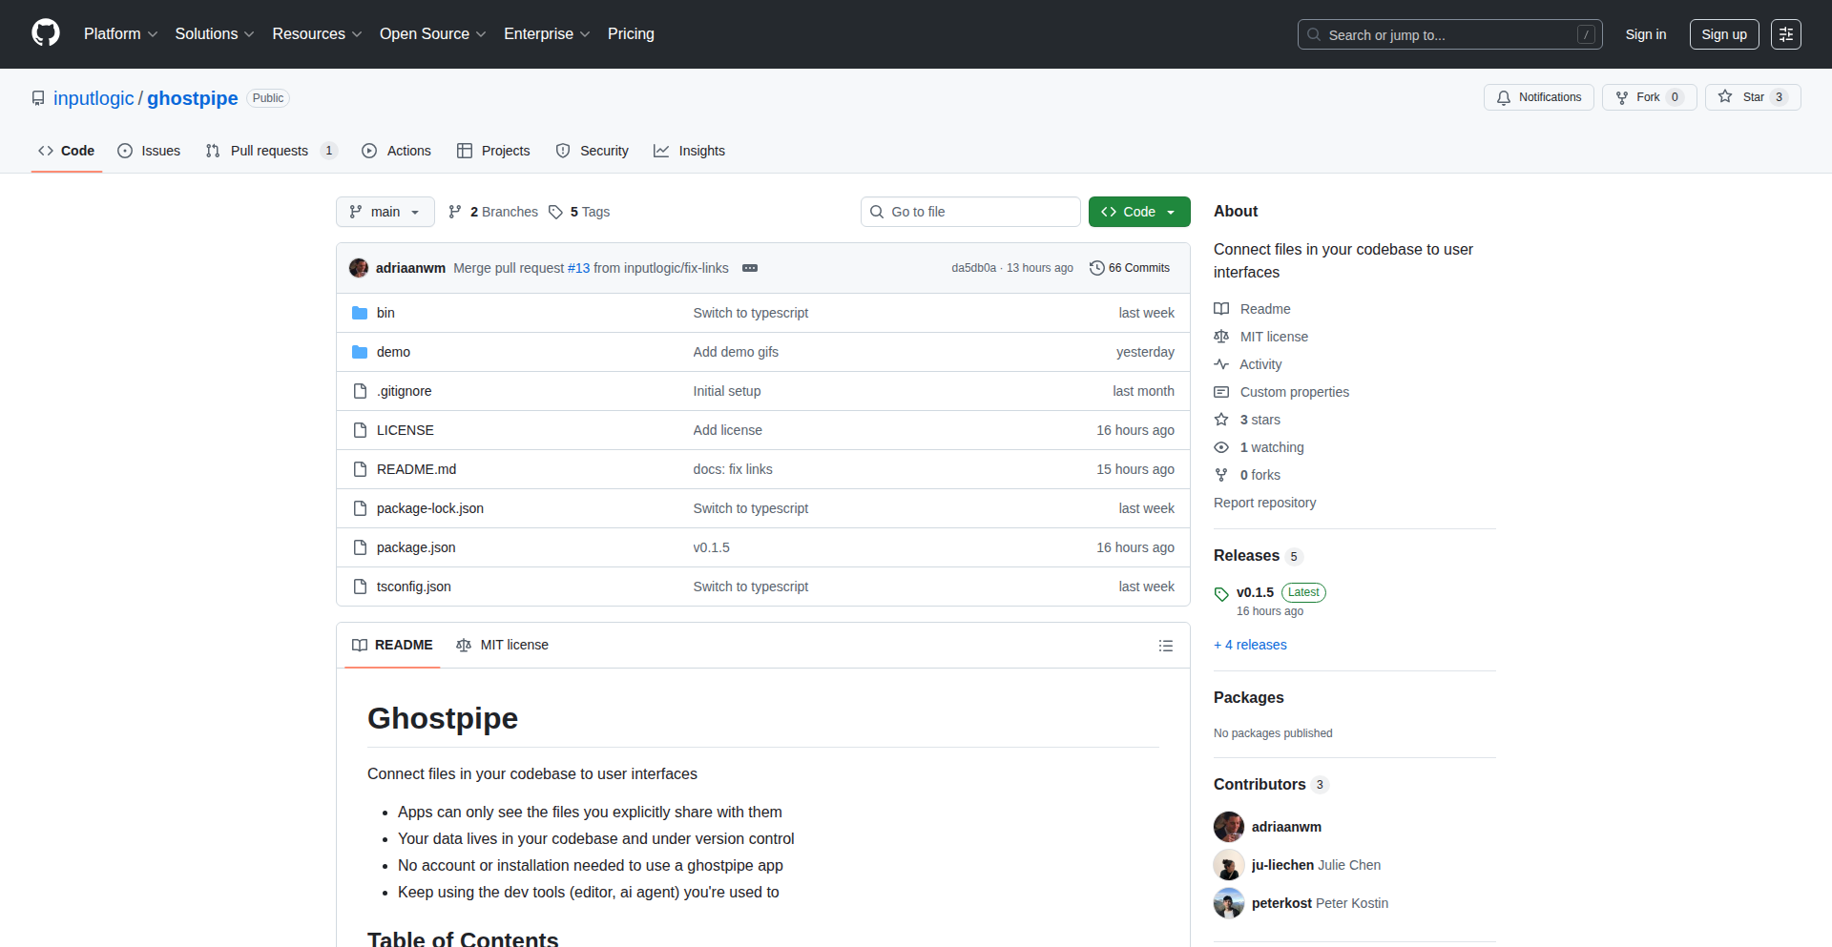Select the Code tab

[67, 151]
